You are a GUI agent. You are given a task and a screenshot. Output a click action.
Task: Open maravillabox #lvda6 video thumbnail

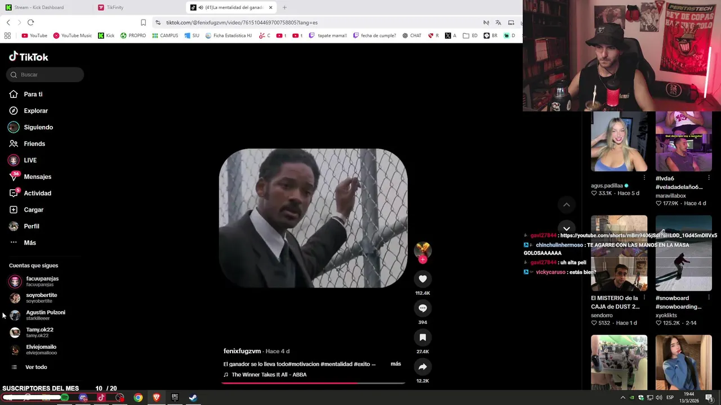(684, 141)
